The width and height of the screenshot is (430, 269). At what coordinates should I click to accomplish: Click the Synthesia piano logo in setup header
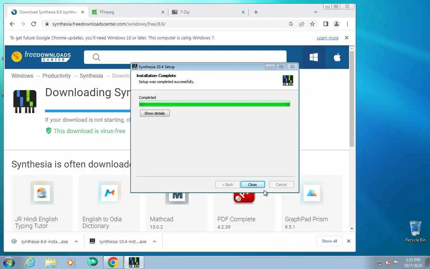(x=288, y=80)
